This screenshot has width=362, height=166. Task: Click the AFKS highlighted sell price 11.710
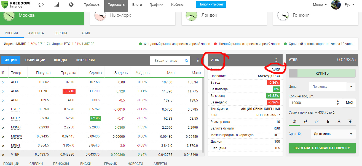[x=69, y=91]
